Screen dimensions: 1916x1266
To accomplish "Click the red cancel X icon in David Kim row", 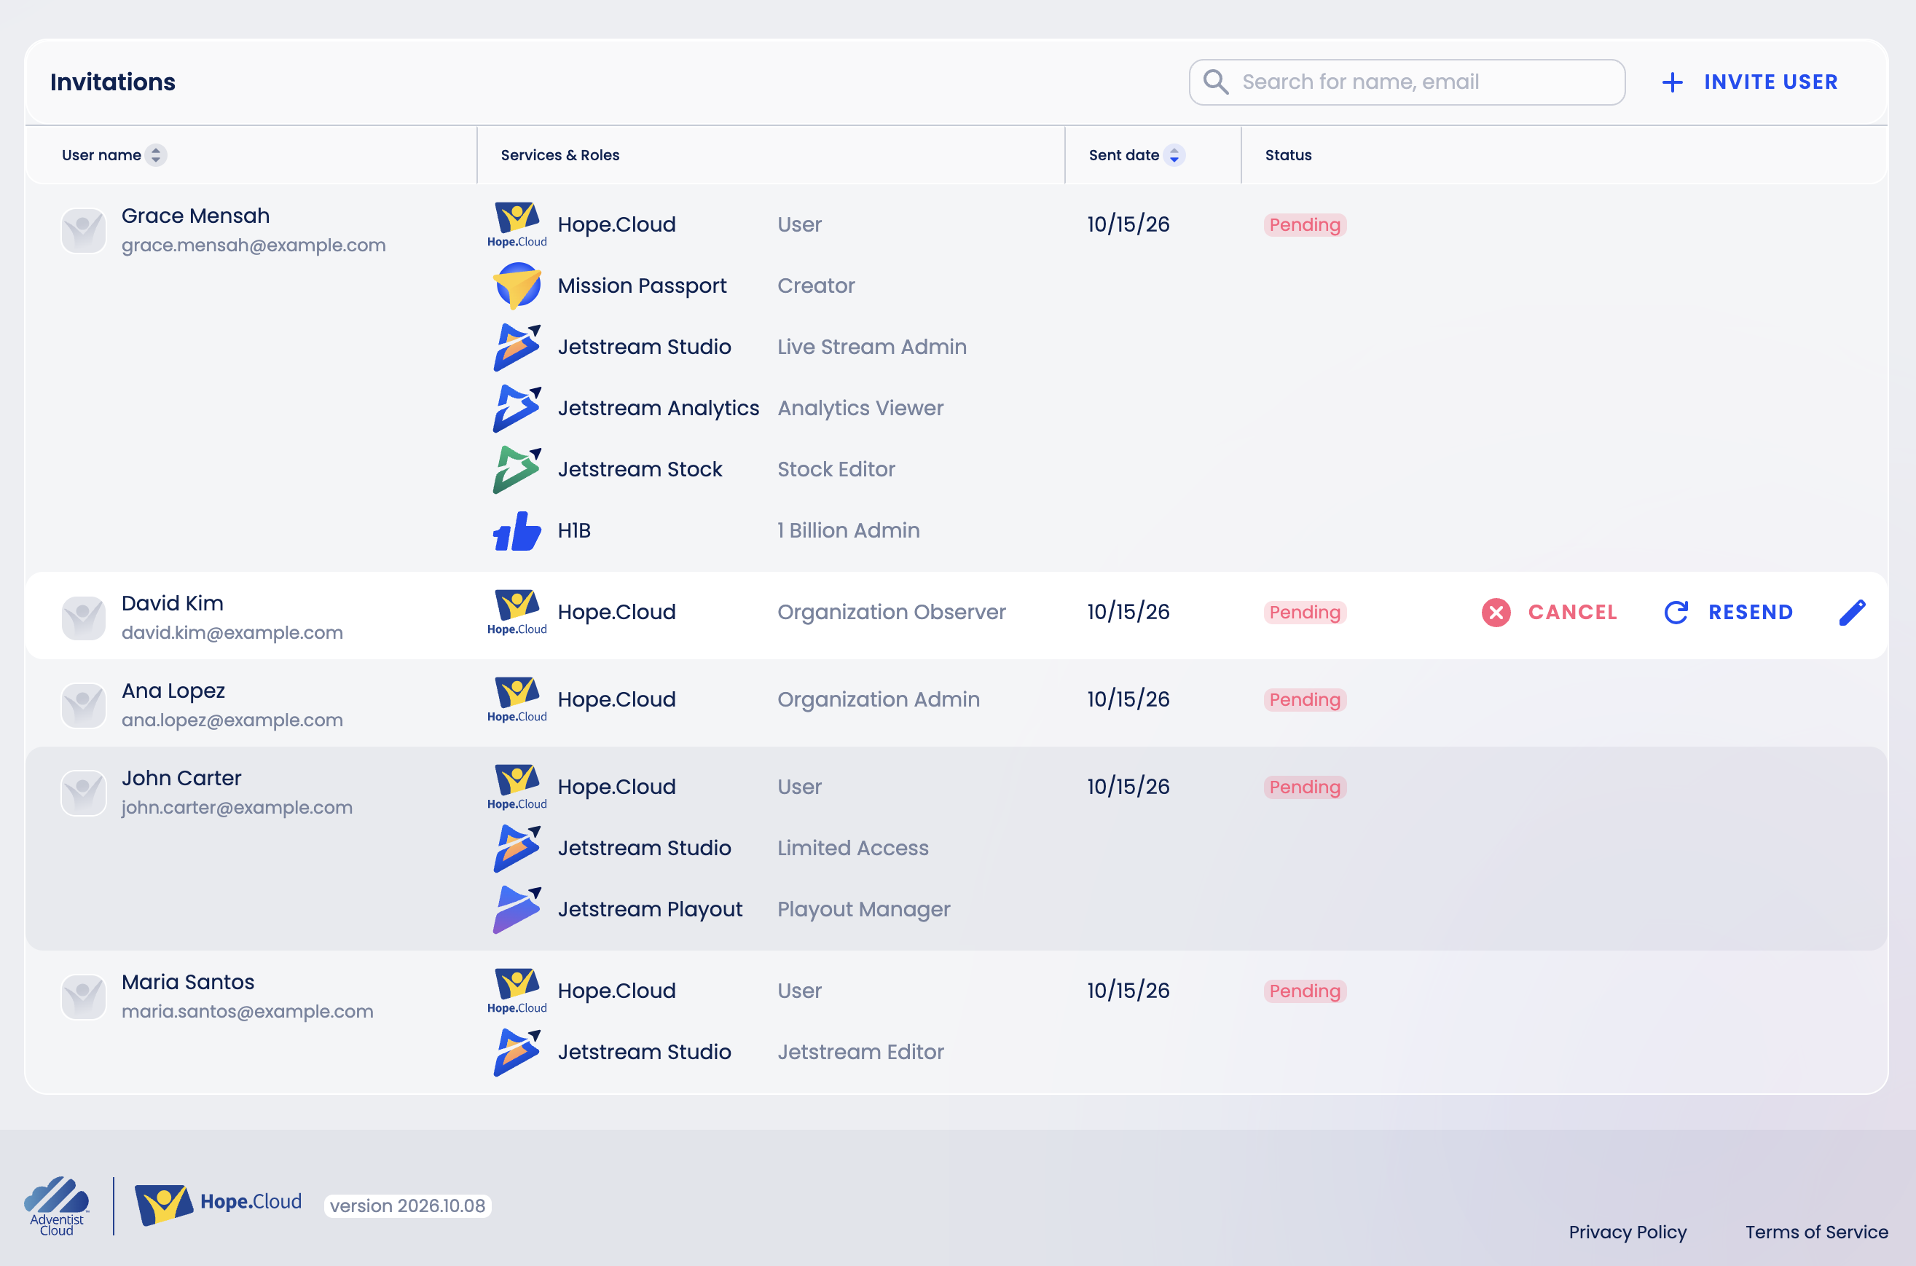I will click(1496, 613).
